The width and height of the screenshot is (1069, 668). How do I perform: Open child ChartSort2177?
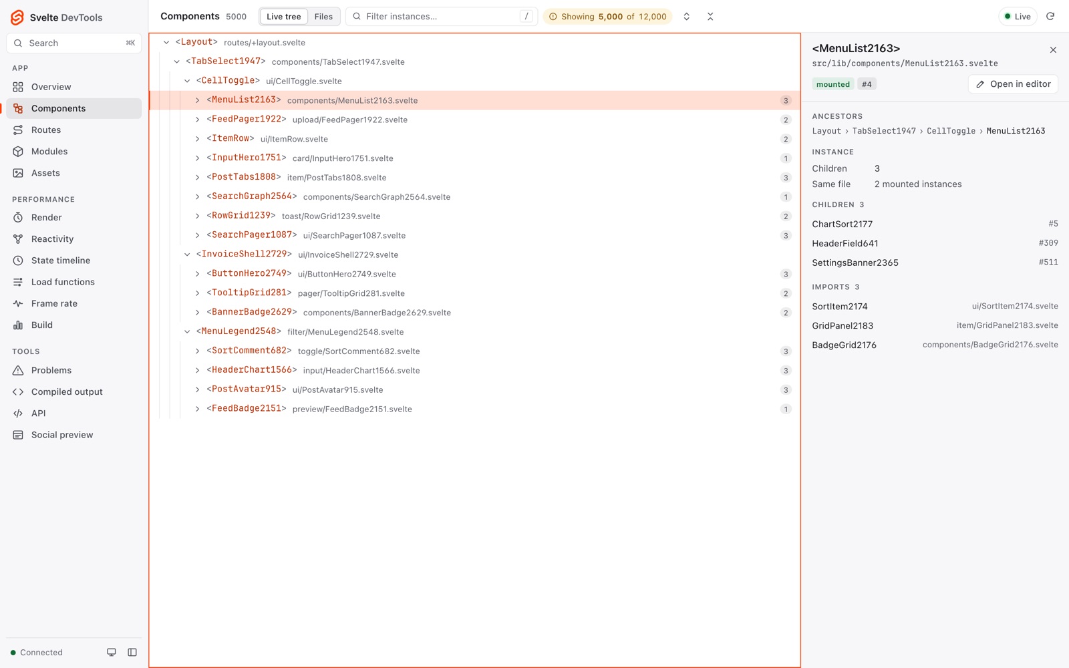(935, 224)
